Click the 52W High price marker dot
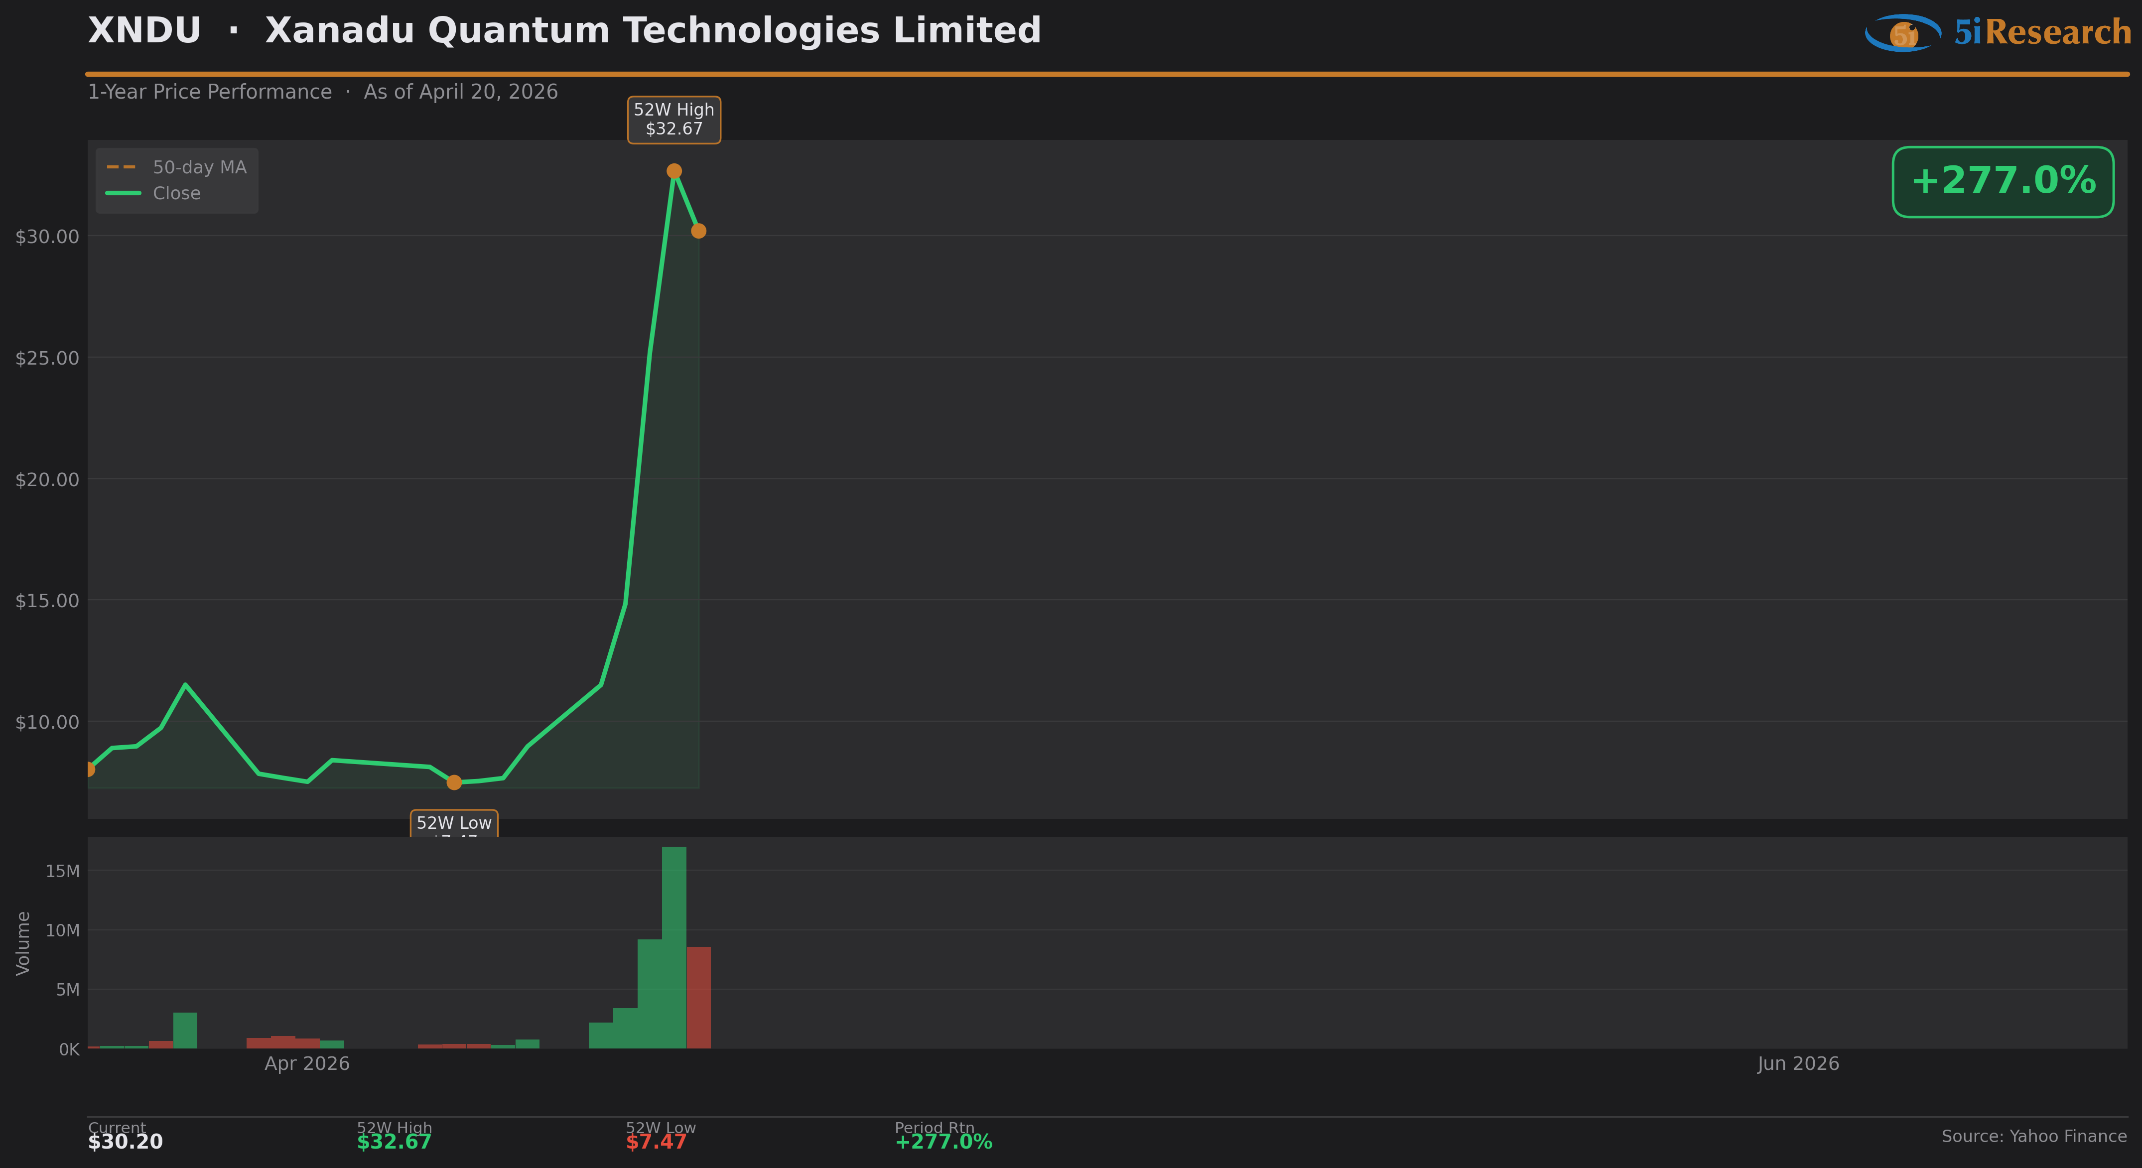 click(674, 171)
